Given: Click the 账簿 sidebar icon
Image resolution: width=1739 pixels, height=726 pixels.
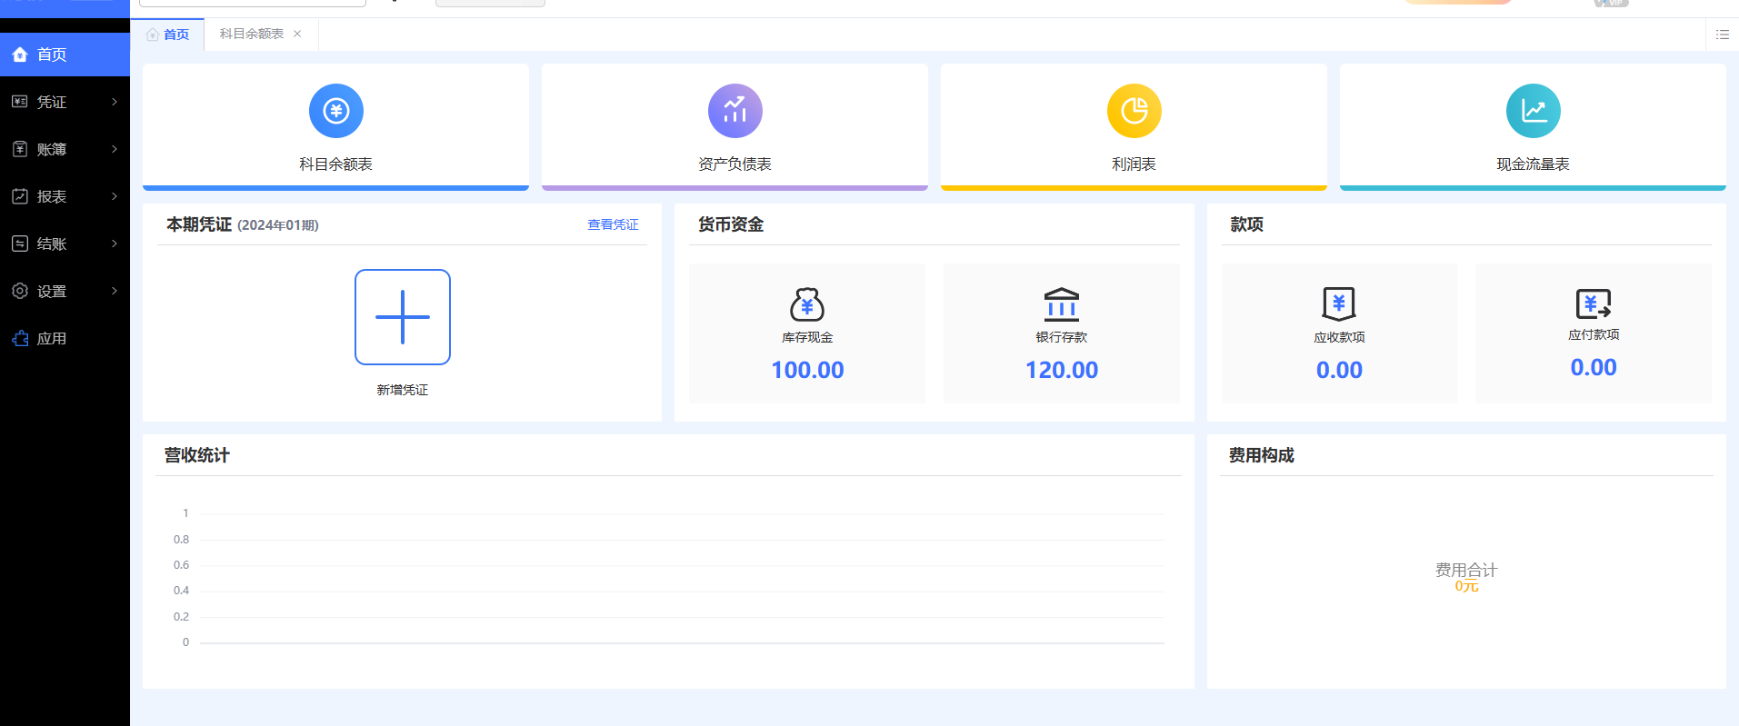Looking at the screenshot, I should point(20,149).
